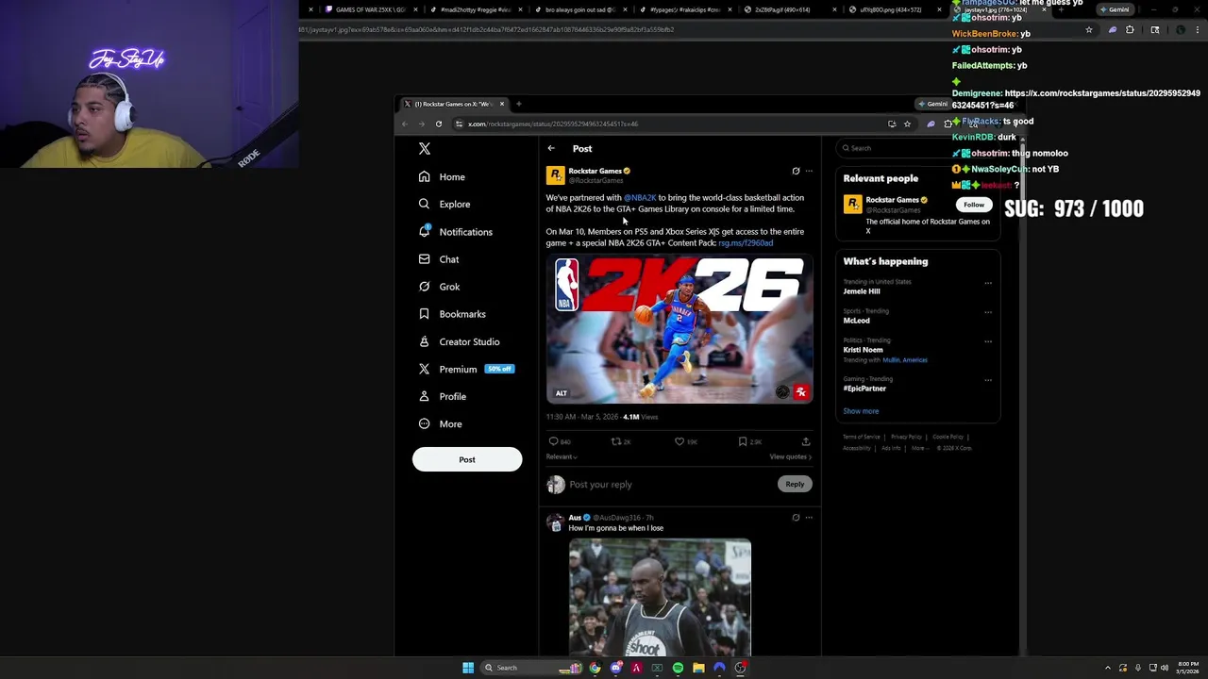This screenshot has width=1208, height=679.
Task: Open the rsg.ms/f2960ad link
Action: [x=746, y=243]
